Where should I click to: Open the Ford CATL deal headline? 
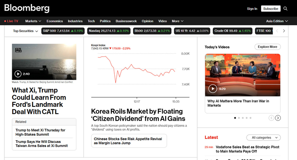pos(39,101)
